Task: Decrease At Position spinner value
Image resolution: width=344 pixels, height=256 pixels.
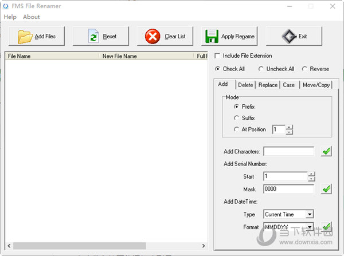Action: (x=290, y=132)
